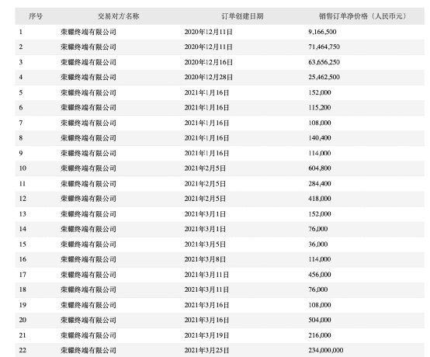
Task: Select the price cell 604,800
Action: (x=320, y=168)
